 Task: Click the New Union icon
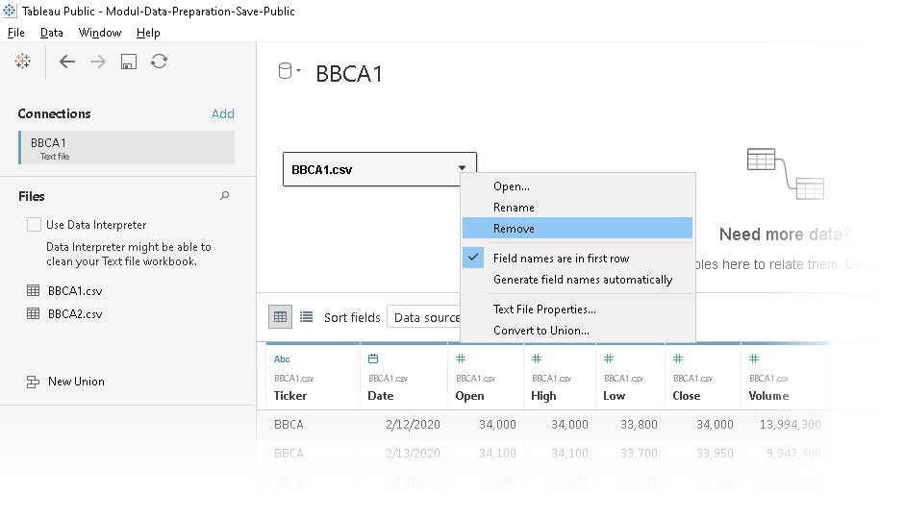tap(33, 382)
